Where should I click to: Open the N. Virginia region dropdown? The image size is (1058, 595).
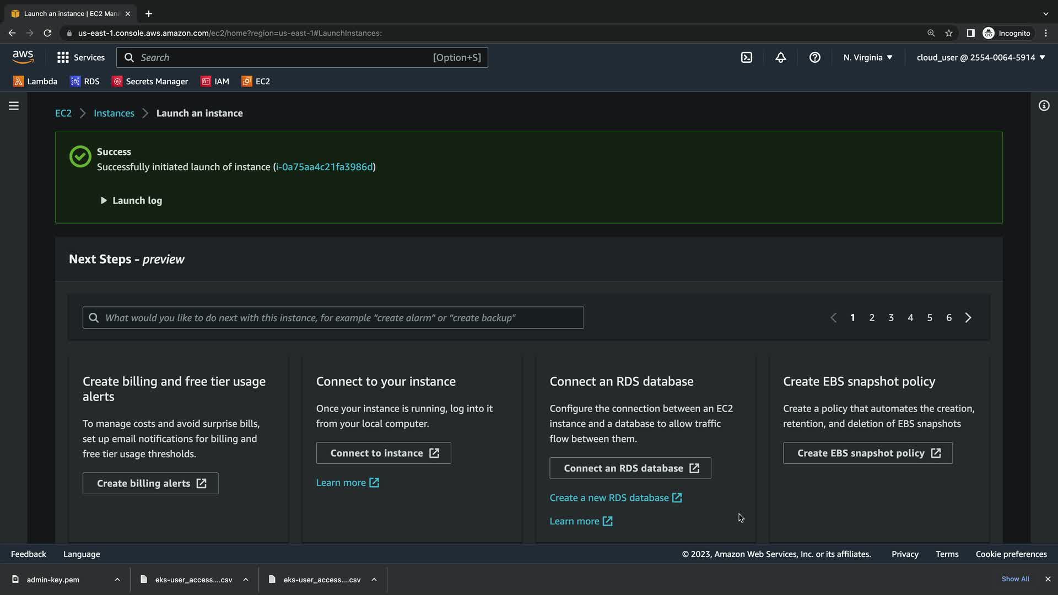pos(867,57)
